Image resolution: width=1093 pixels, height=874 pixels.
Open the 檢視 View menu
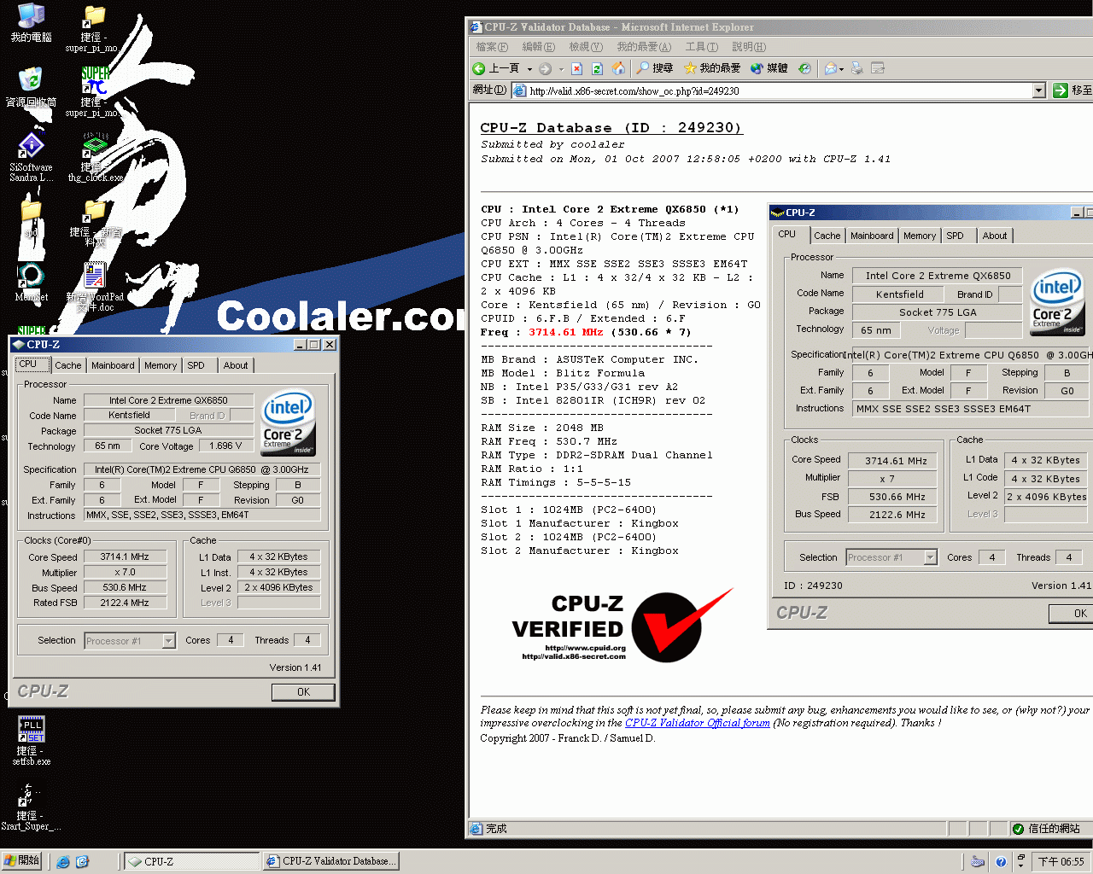point(586,47)
